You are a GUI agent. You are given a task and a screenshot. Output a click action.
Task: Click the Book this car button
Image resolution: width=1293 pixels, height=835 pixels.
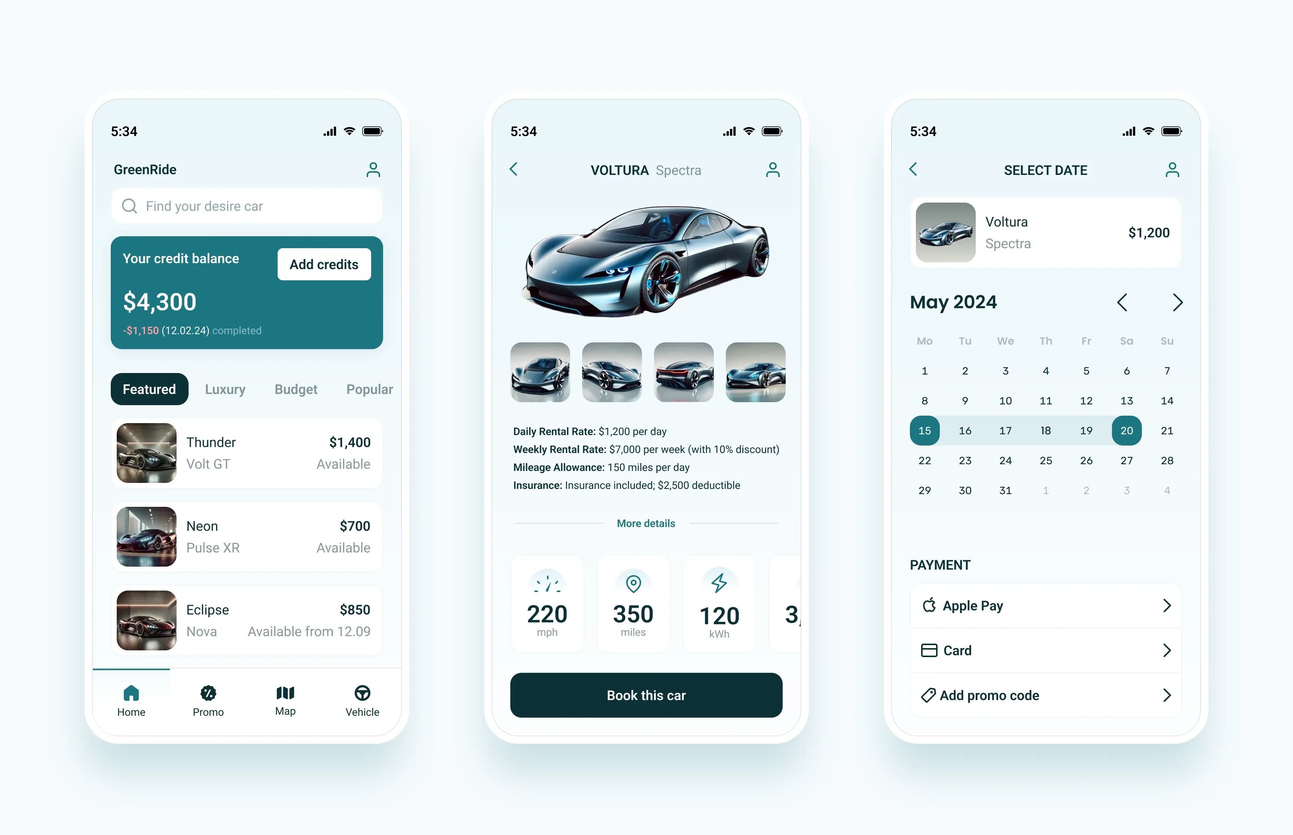[x=646, y=695]
